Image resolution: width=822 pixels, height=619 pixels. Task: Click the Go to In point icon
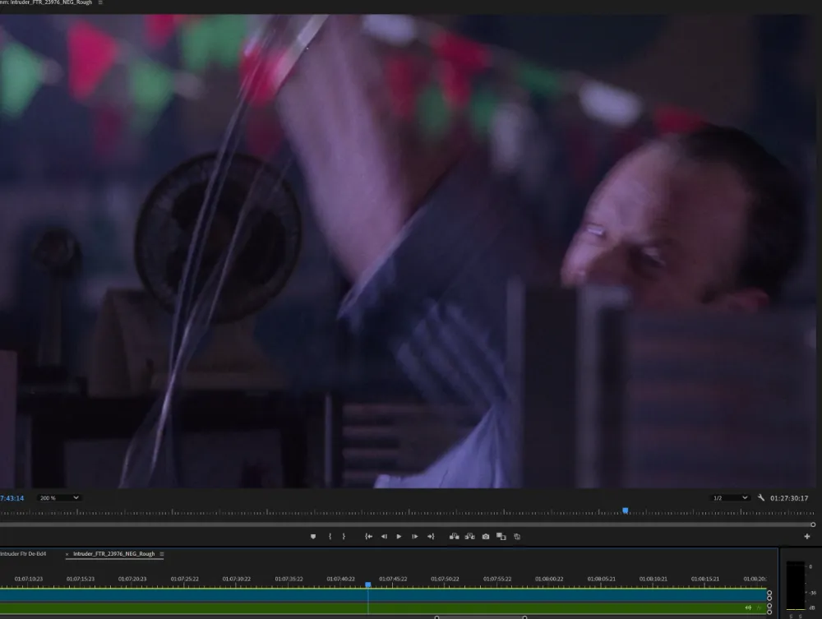pos(369,537)
